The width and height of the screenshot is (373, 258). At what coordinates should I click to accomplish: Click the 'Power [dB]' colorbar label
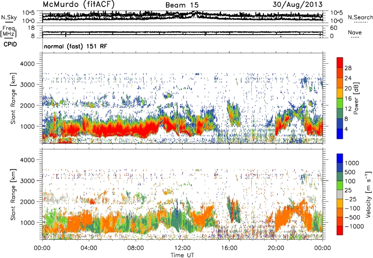click(356, 98)
